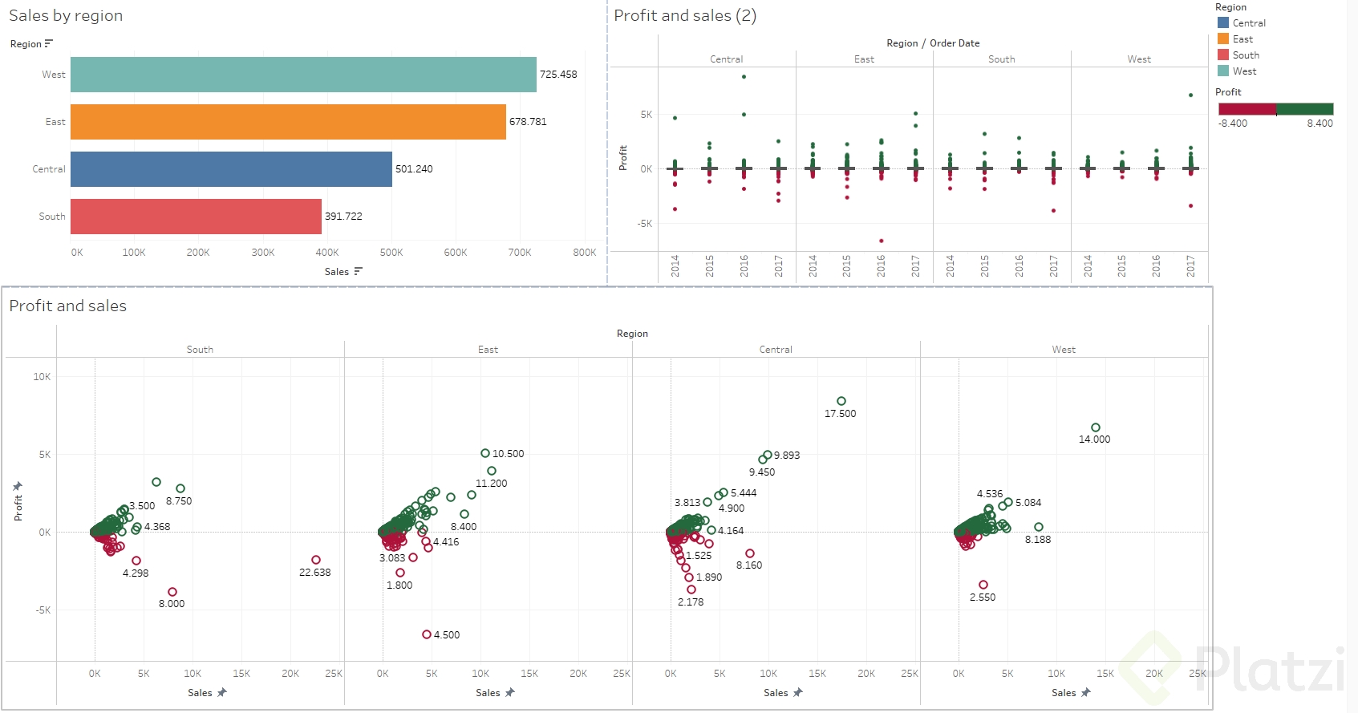Click the South column header in Profit and sales (2)
Viewport: 1358px width, 713px height.
coord(1002,59)
